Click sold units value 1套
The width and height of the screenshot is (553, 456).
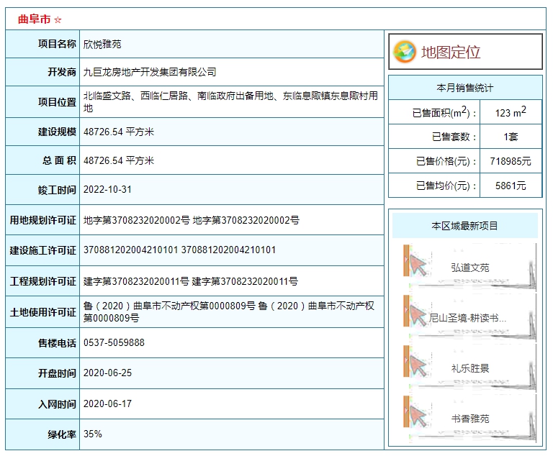click(511, 137)
